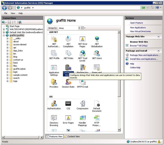This screenshot has height=145, width=164.
Task: Expand the __utility folder node
Action: pyautogui.click(x=7, y=38)
